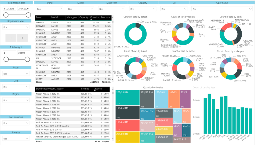Select the 215/55 R16 treemap tile
The height and width of the screenshot is (145, 255).
click(x=147, y=114)
